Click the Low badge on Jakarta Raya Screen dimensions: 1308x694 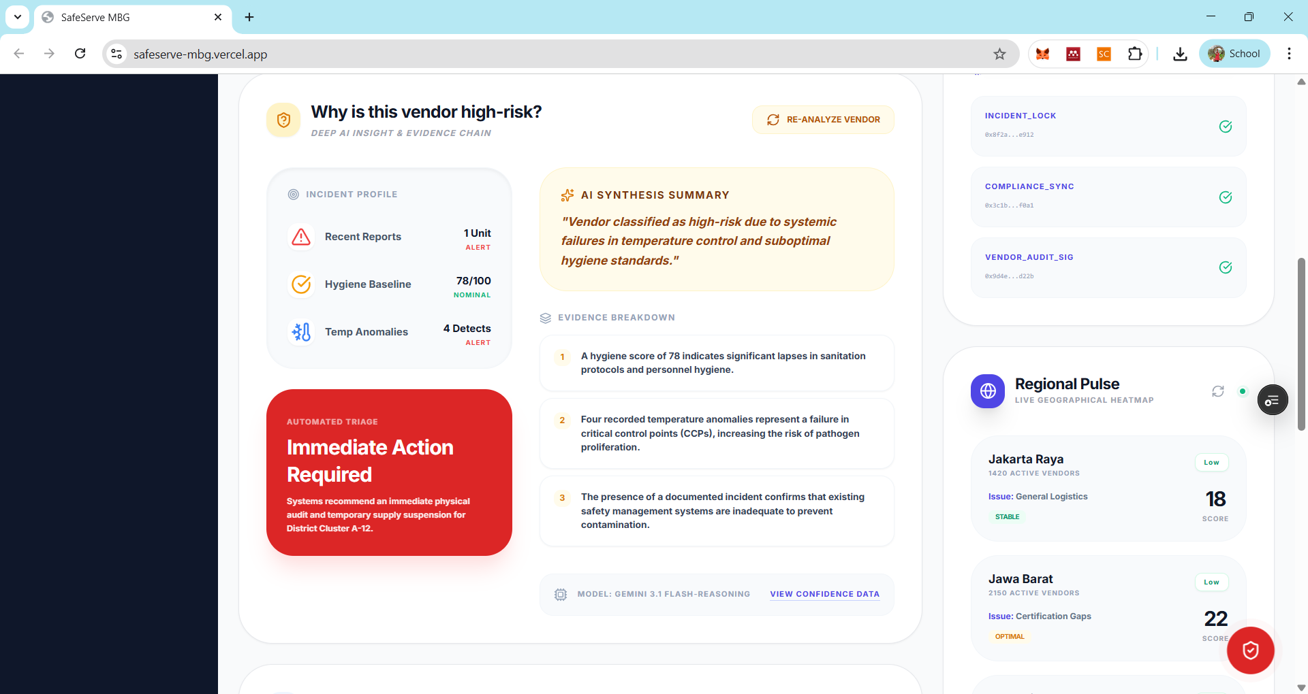point(1211,463)
